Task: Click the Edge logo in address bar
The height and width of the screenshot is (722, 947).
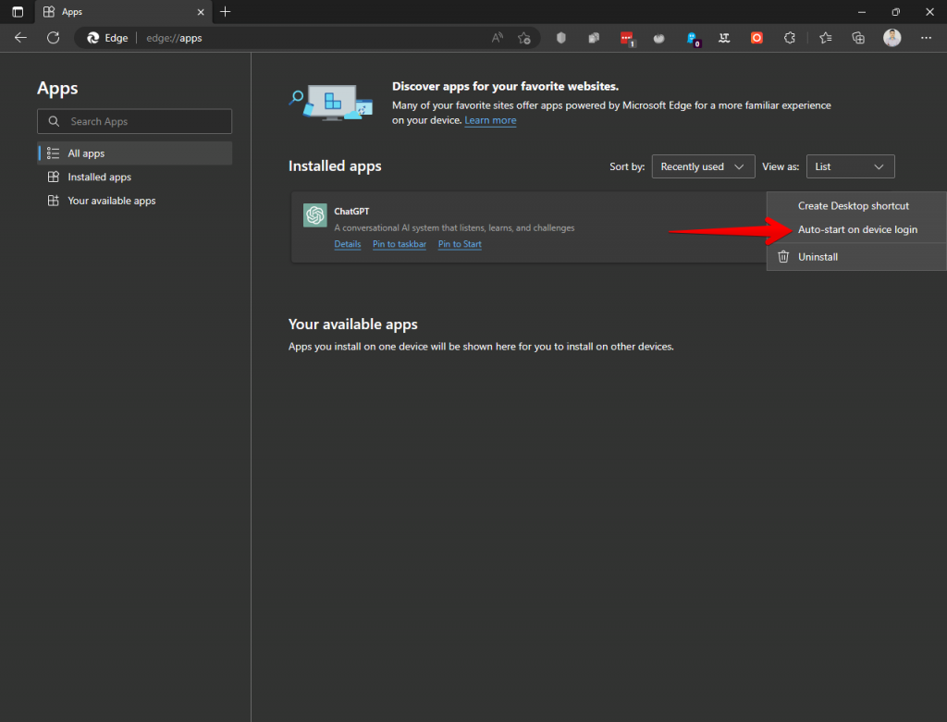Action: 93,38
